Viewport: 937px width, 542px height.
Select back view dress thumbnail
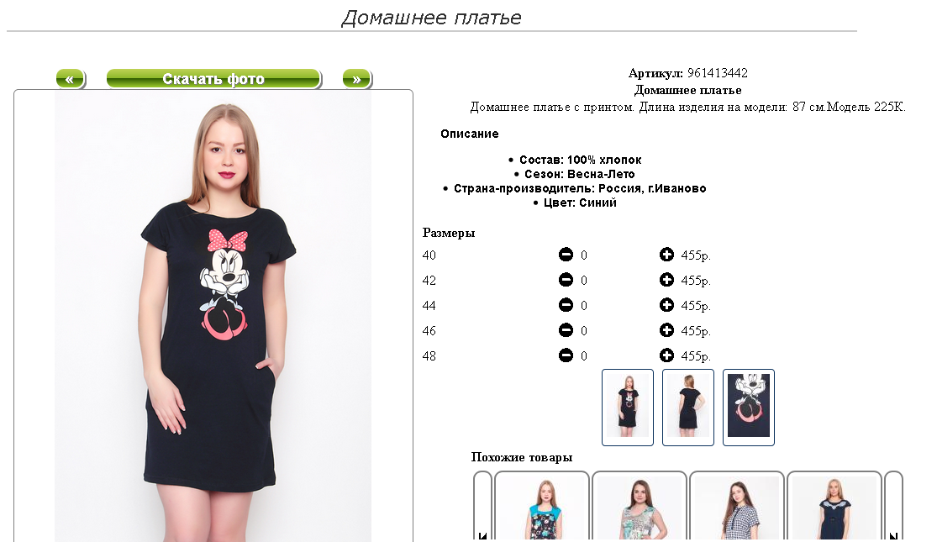pos(687,407)
